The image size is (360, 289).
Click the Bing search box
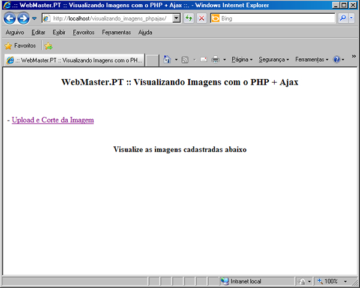click(x=273, y=19)
